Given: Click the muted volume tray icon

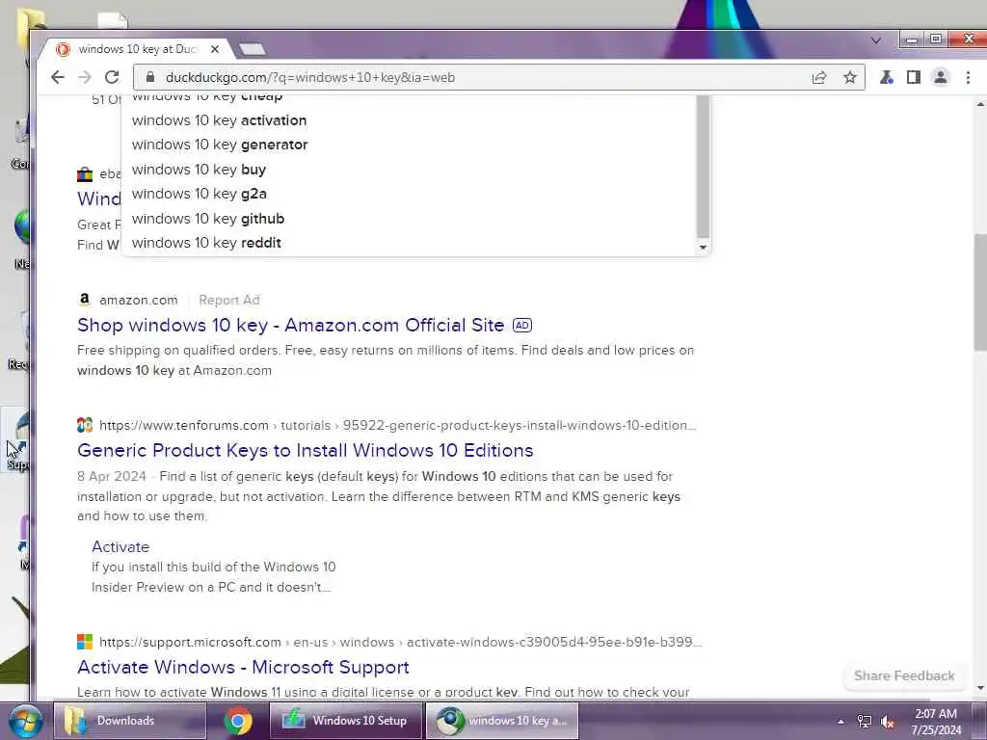Looking at the screenshot, I should point(888,722).
